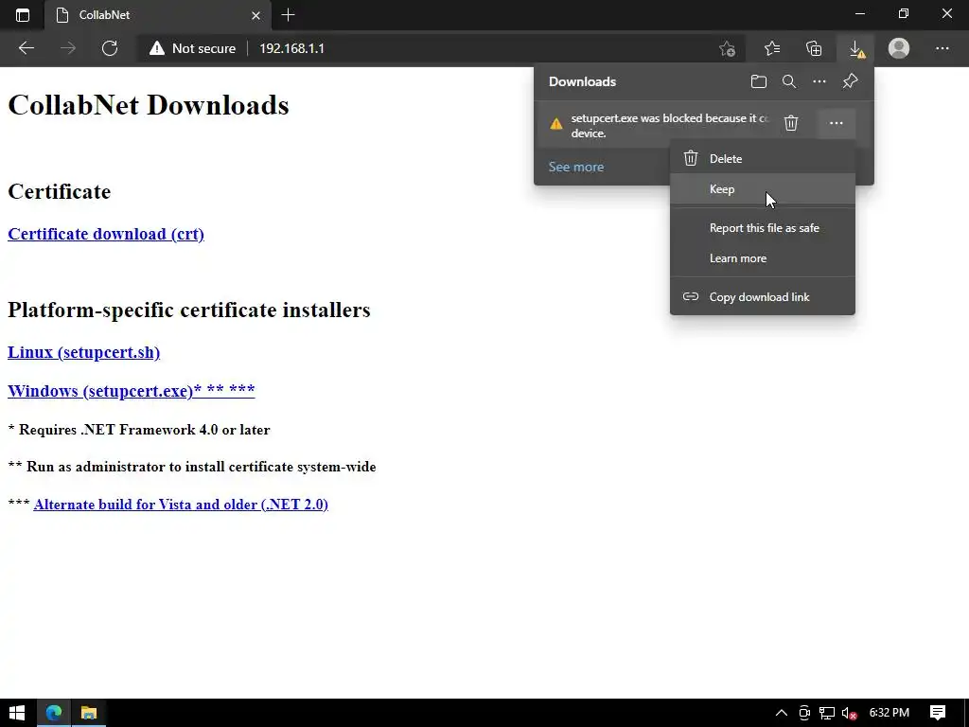Delete setupcert.exe via trash icon
The height and width of the screenshot is (727, 969).
(791, 123)
